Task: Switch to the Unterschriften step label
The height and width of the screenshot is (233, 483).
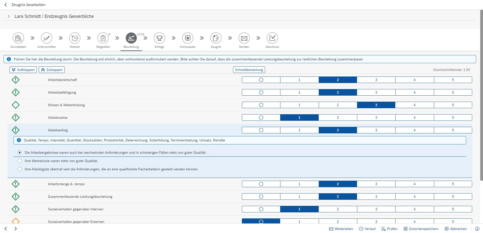Action: pyautogui.click(x=47, y=47)
